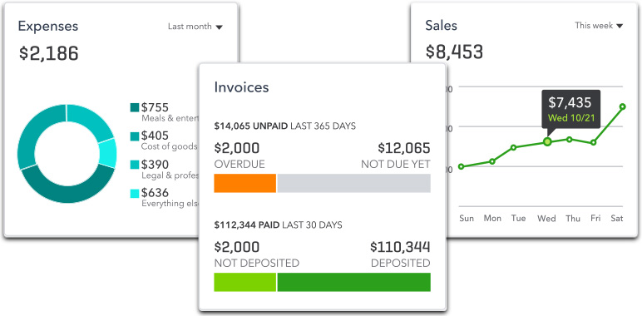Click the $636 Everything else legend swatch
The height and width of the screenshot is (316, 642).
click(x=135, y=193)
